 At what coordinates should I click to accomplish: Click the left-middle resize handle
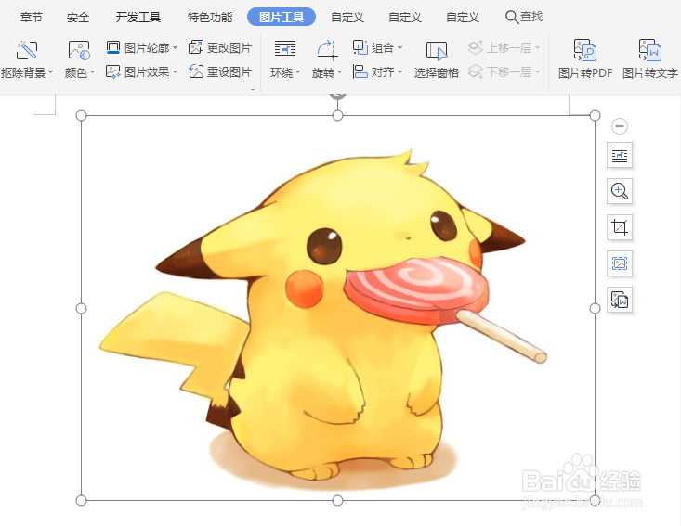point(81,308)
